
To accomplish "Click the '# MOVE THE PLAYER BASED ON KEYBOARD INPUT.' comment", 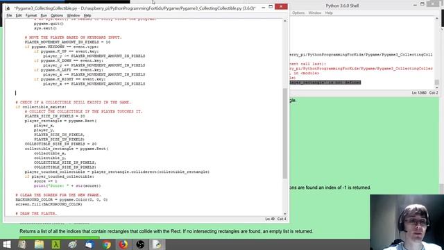I will pos(73,37).
